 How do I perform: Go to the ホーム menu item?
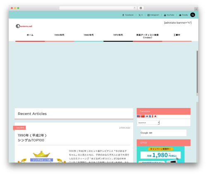(x=30, y=35)
